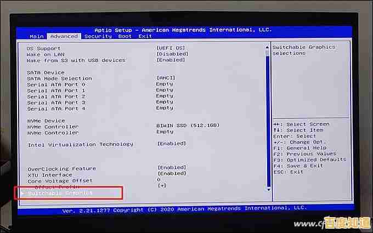This screenshot has width=373, height=233.
Task: Click the F4 Save & Exit hint
Action: (x=298, y=166)
